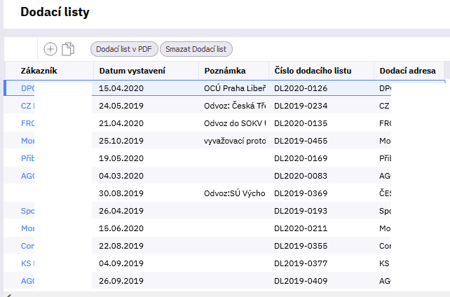450x297 pixels.
Task: Open the customer link in the DL2020-0169 row
Action: [x=27, y=158]
